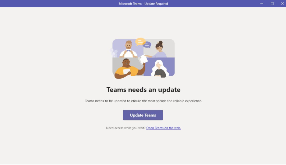Click the Update Teams button
This screenshot has width=286, height=165.
(143, 115)
